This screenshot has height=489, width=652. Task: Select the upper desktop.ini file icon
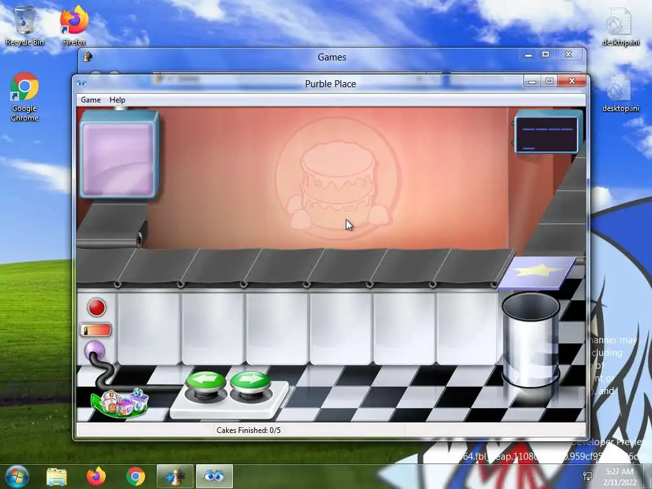[621, 26]
